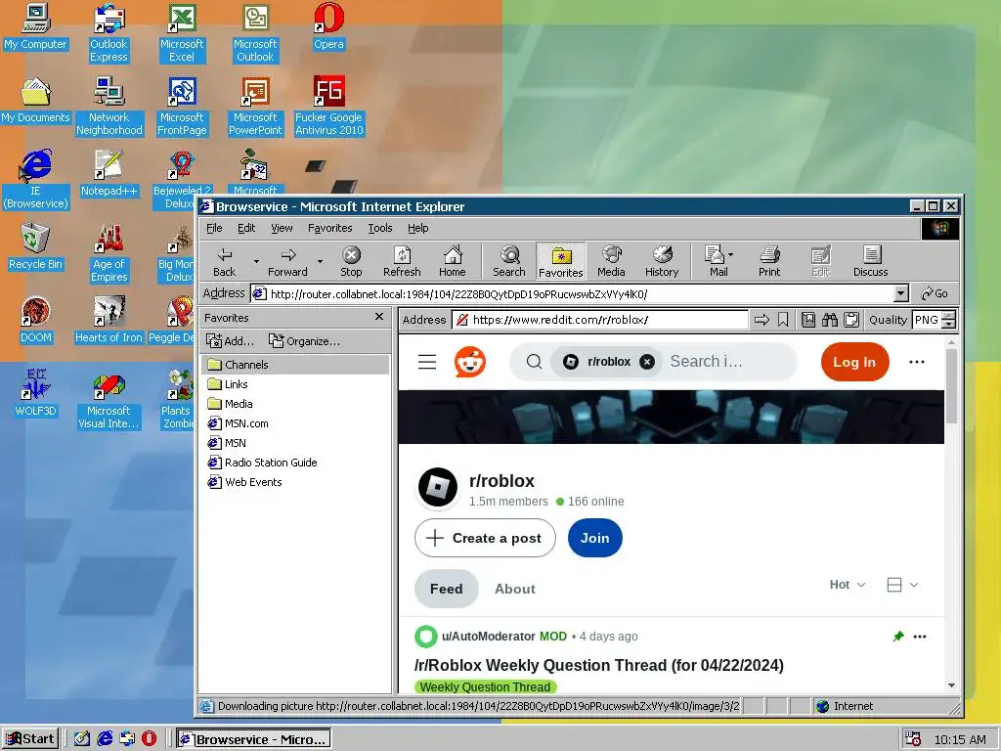Open the Hot sort dropdown
The width and height of the screenshot is (1001, 751).
click(x=848, y=585)
